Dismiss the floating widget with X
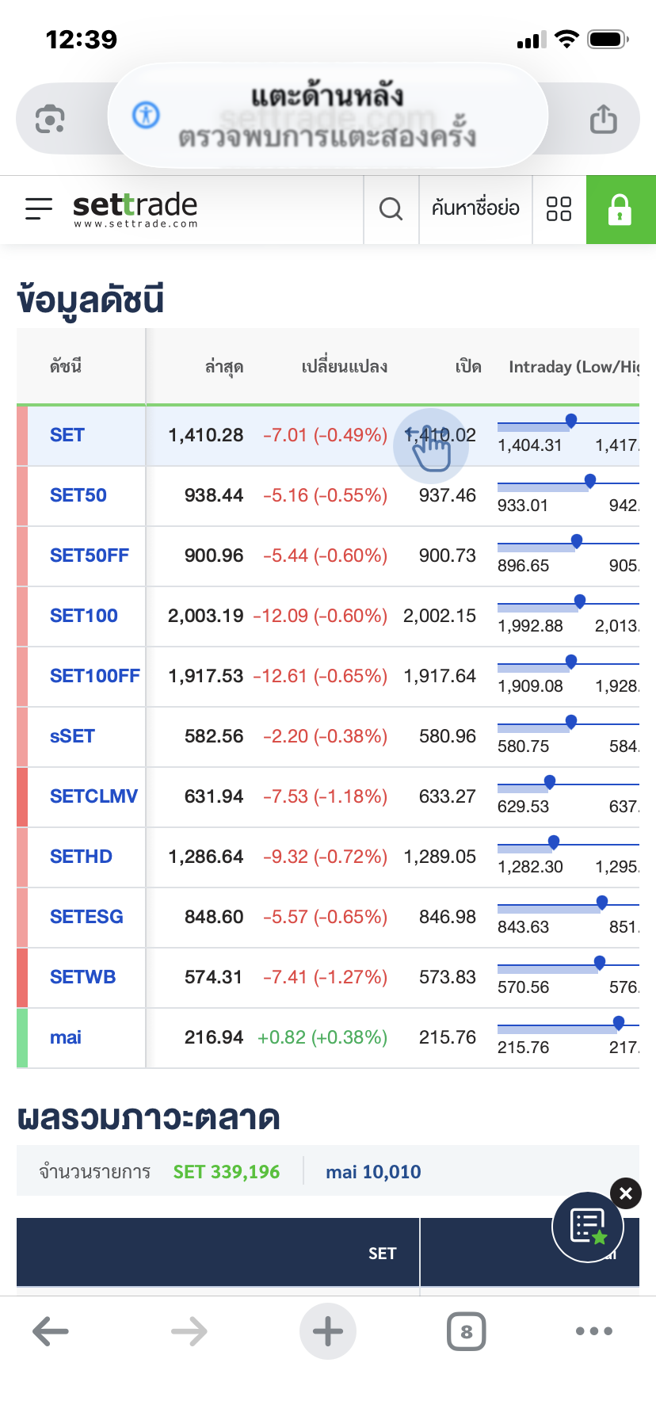 pyautogui.click(x=626, y=1193)
